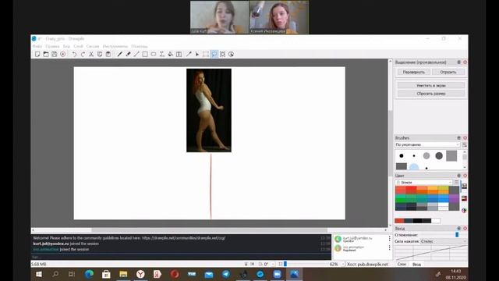Open the brush presets hamburger menu

point(465,144)
